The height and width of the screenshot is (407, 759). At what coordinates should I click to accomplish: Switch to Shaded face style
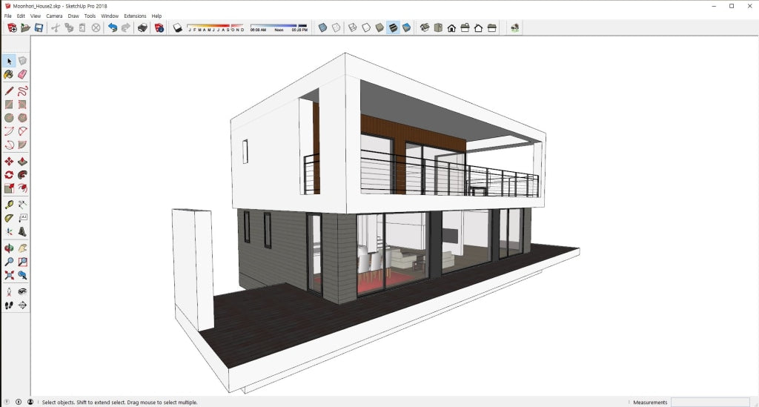click(379, 28)
